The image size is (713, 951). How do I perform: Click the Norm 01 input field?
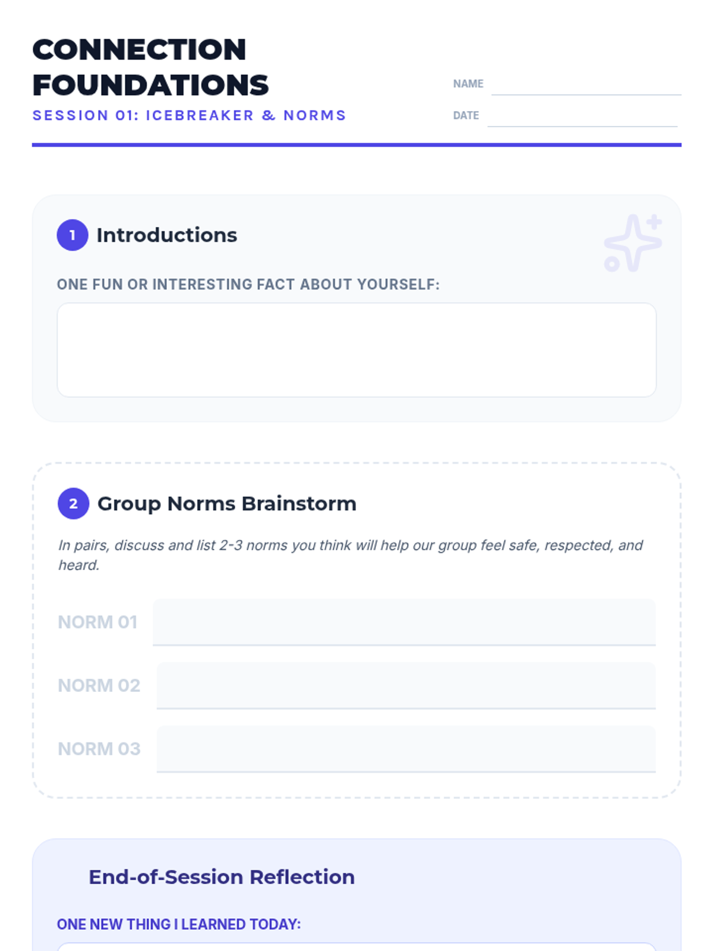(x=404, y=622)
